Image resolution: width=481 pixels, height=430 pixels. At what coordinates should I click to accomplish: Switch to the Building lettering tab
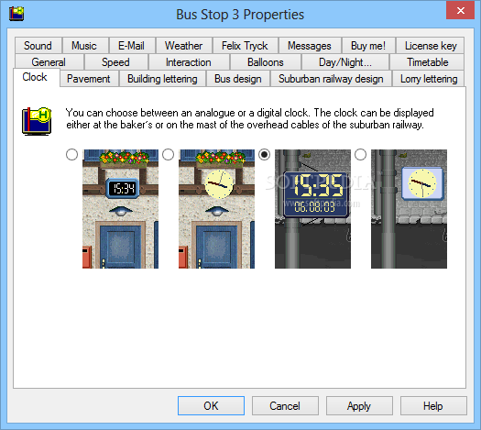(x=162, y=79)
